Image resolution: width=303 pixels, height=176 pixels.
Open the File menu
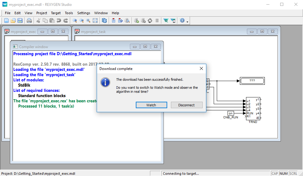[x=8, y=13]
